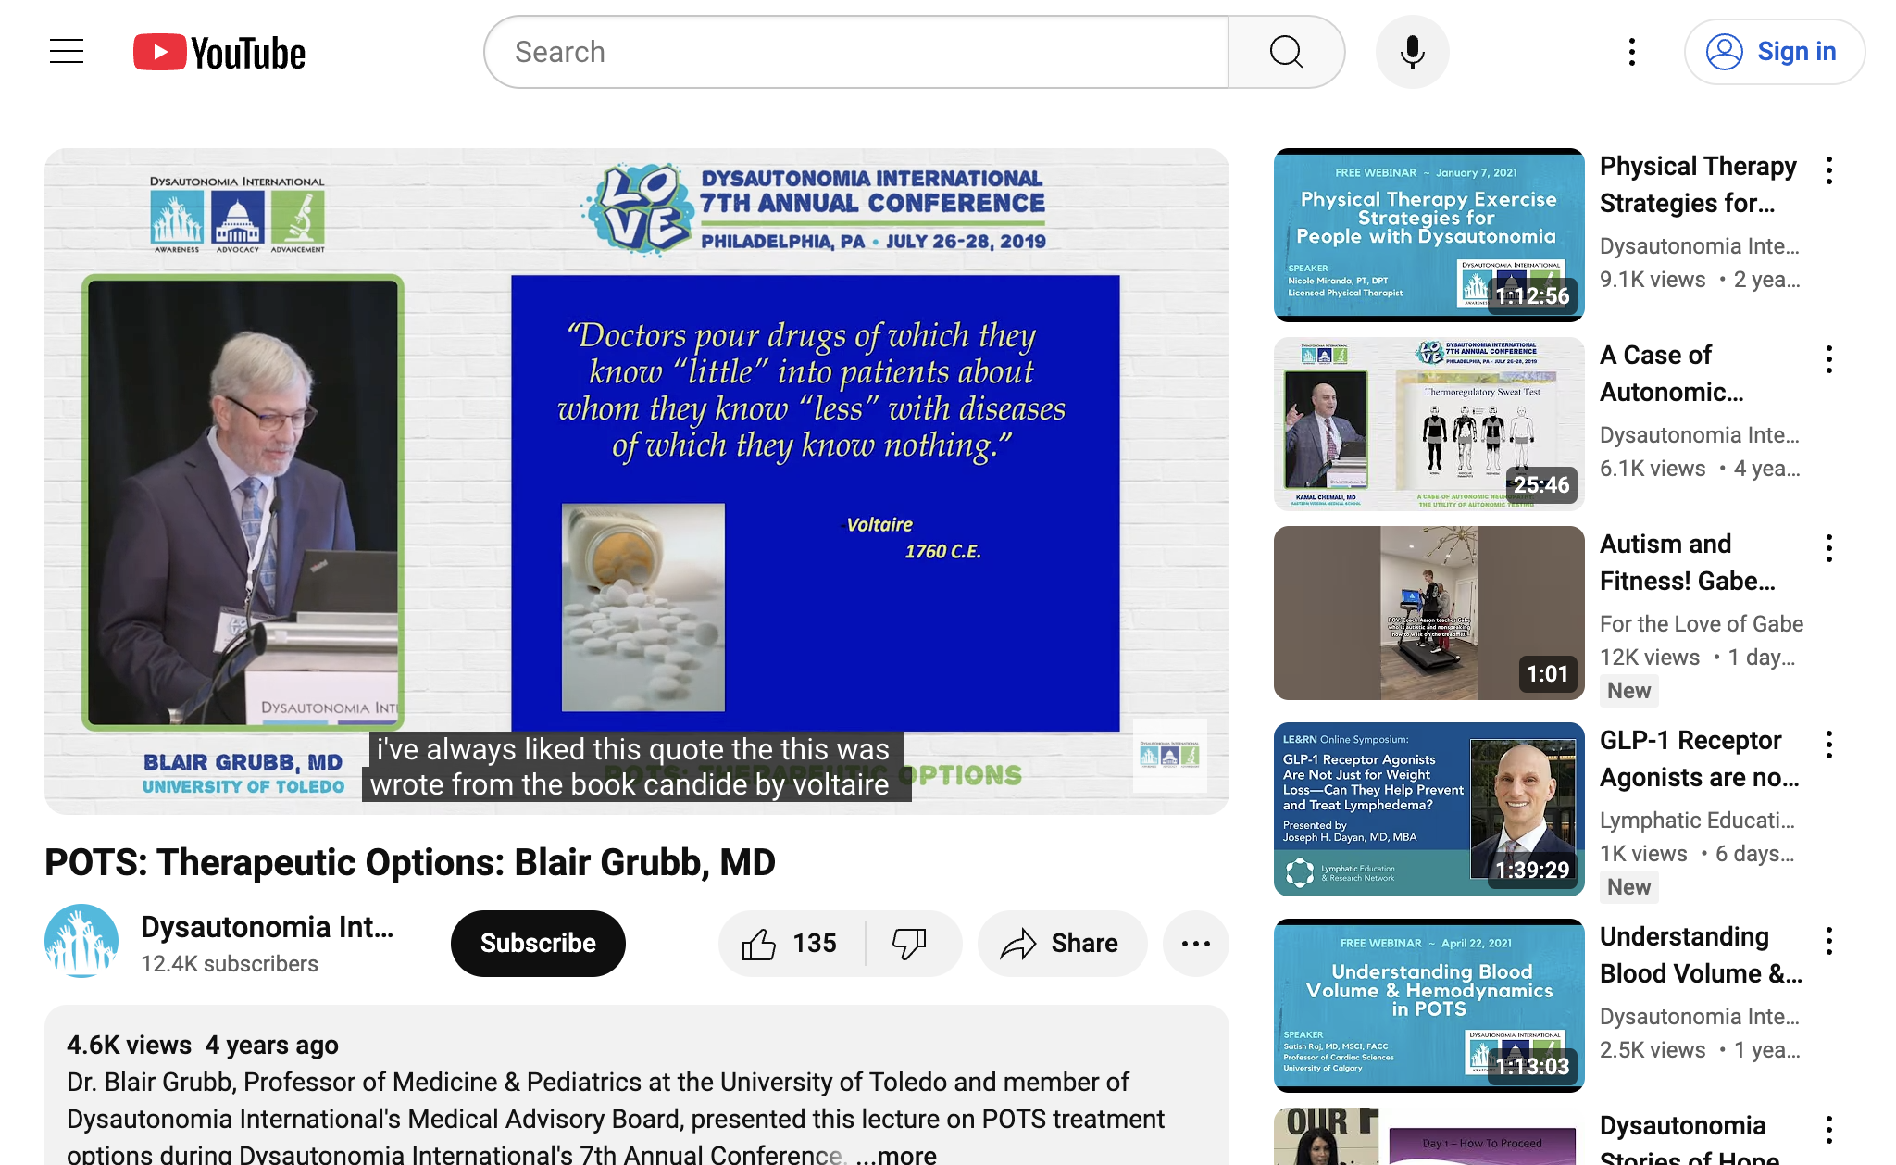The height and width of the screenshot is (1165, 1896).
Task: Expand description with ...more
Action: pos(896,1154)
